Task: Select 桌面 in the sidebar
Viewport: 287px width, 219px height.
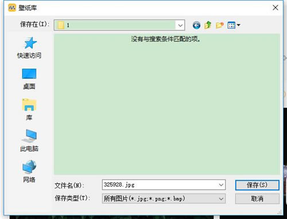Action: coord(29,79)
